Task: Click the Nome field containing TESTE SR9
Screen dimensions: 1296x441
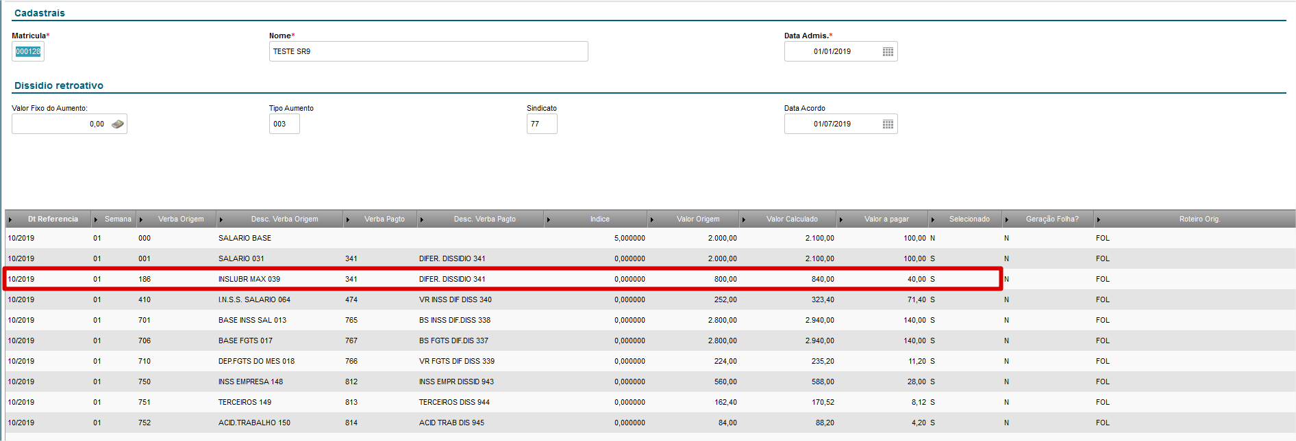Action: [429, 51]
